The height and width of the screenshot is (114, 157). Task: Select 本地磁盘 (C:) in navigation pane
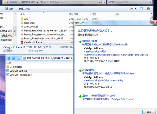pos(6,31)
